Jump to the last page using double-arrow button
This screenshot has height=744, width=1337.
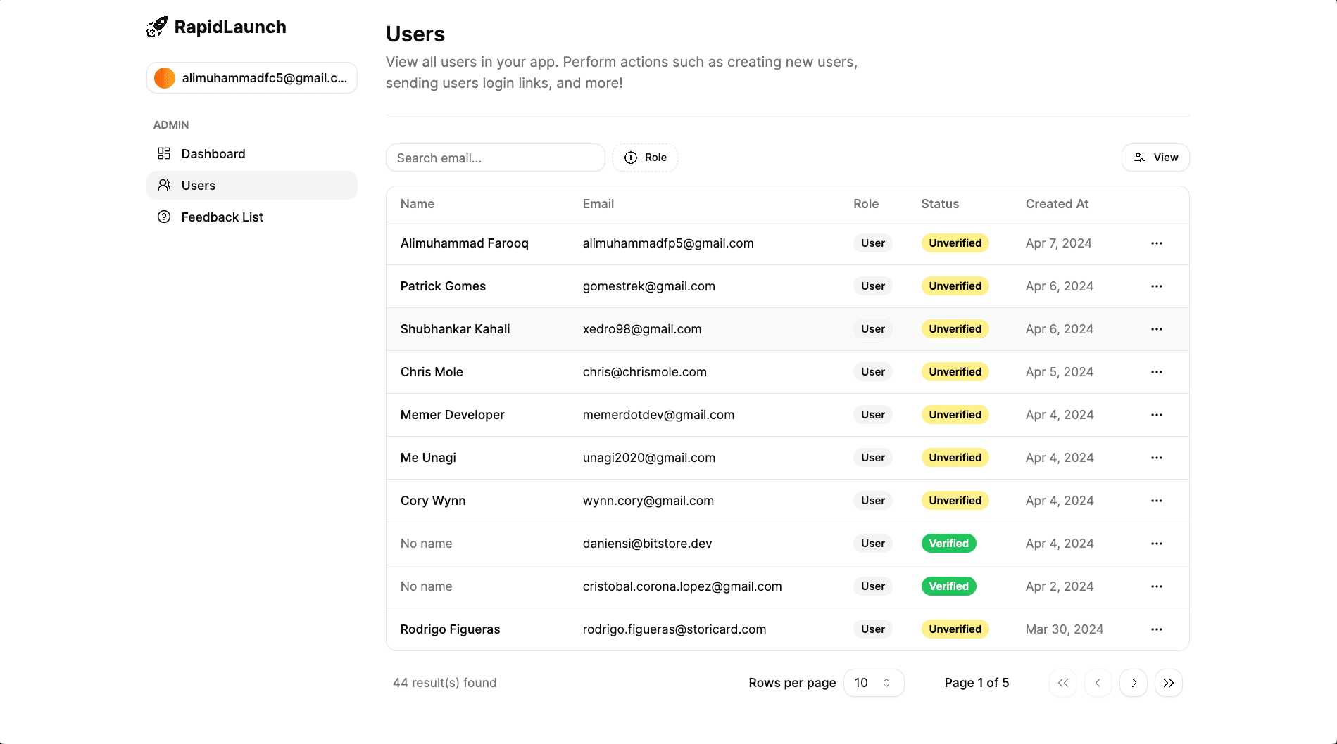(x=1169, y=682)
